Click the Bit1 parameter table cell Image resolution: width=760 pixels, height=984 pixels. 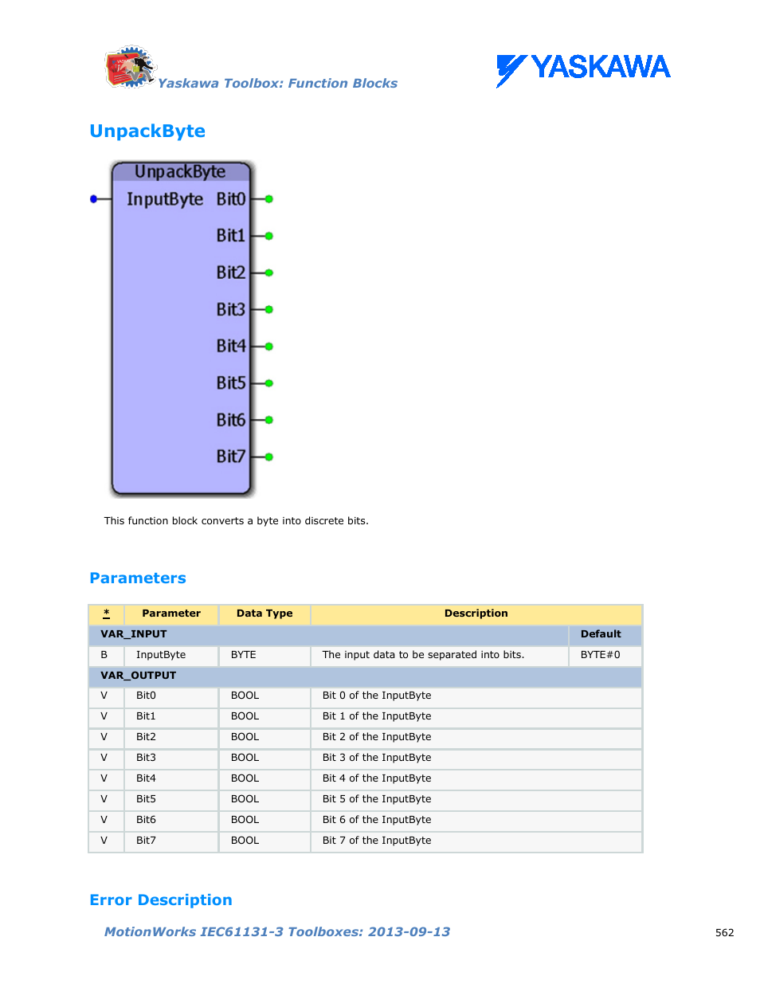coord(171,716)
